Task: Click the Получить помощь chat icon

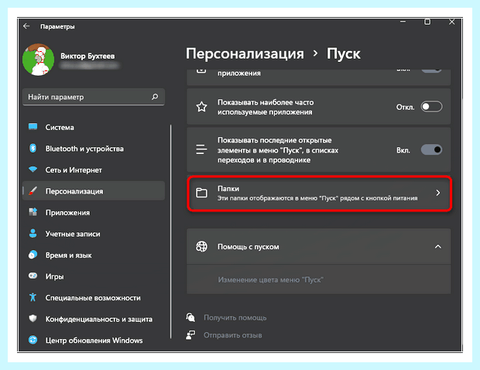Action: (190, 317)
